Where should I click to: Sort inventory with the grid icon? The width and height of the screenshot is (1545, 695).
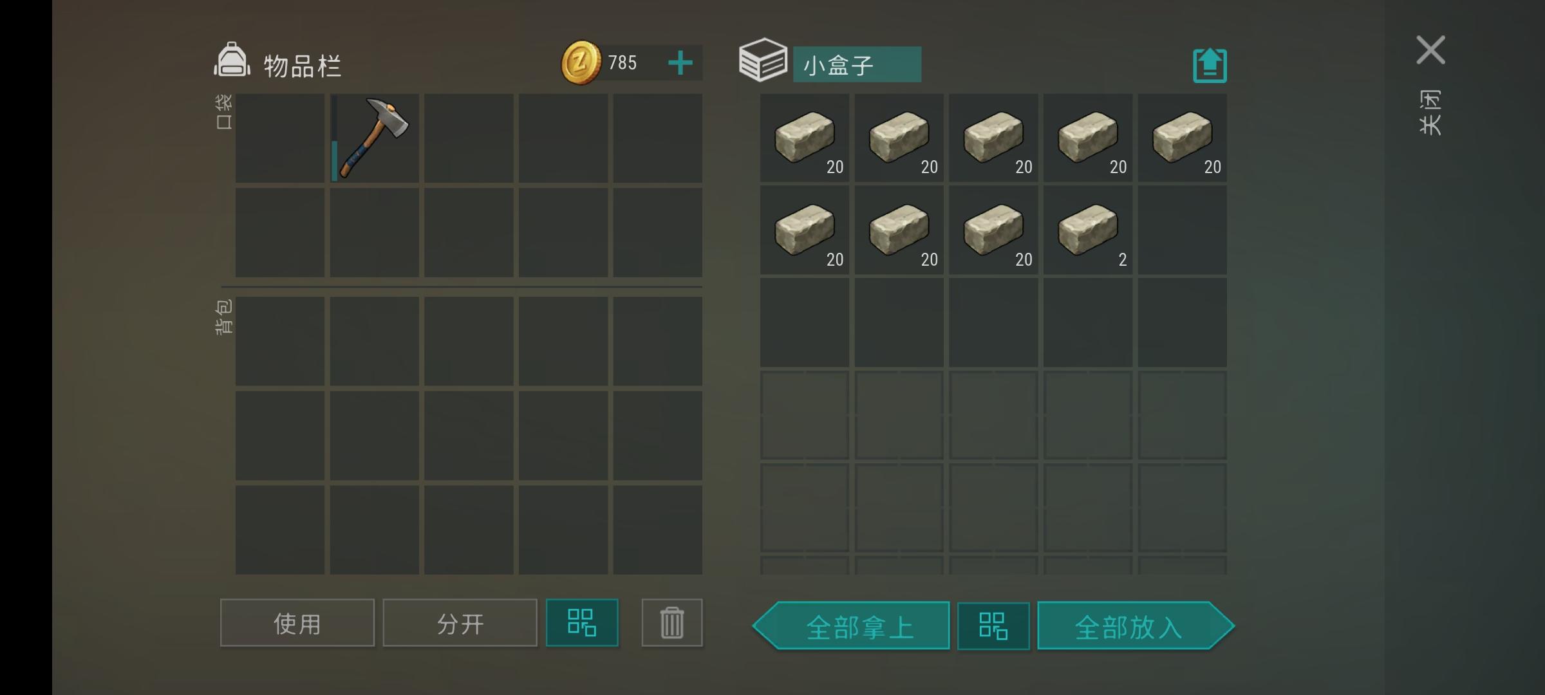tap(582, 622)
